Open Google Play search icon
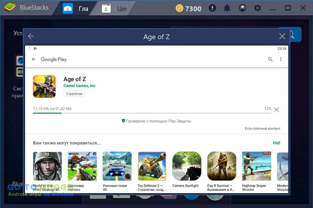The height and width of the screenshot is (208, 313). tap(270, 59)
